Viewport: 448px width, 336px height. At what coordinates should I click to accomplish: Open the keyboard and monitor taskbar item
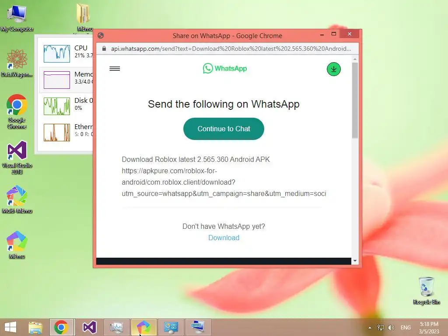198,327
